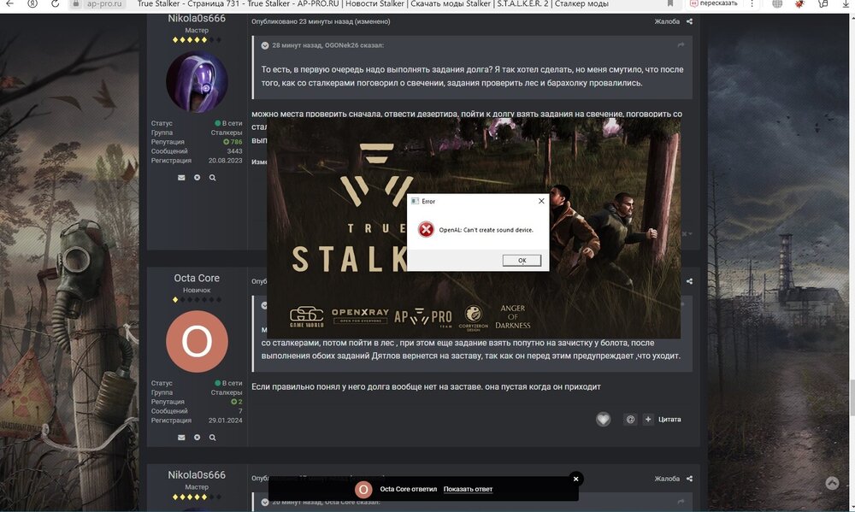Click the share icon in Octa Core's post header
The height and width of the screenshot is (512, 855).
pos(689,281)
